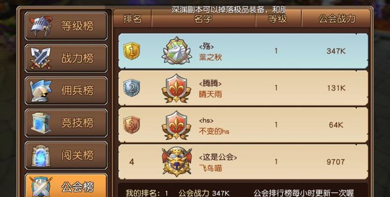Open the 等级榜 level ranking tab

66,26
